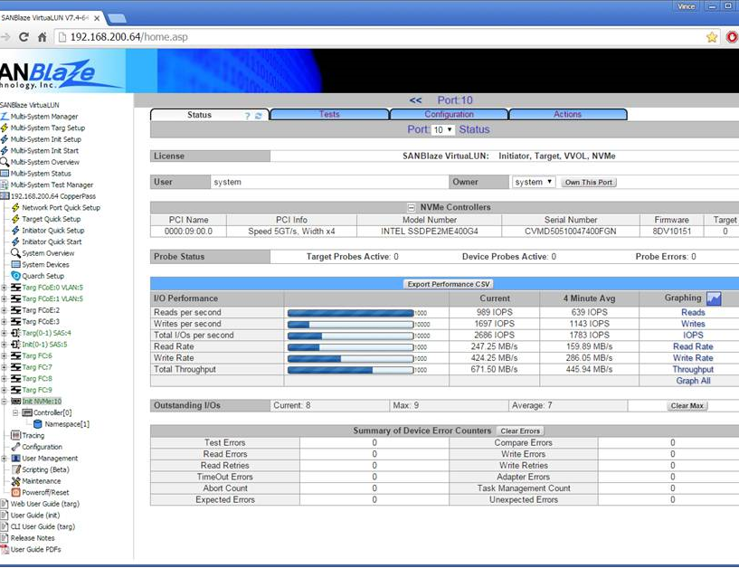Click the Clear Max button
The height and width of the screenshot is (568, 739).
pyautogui.click(x=687, y=406)
